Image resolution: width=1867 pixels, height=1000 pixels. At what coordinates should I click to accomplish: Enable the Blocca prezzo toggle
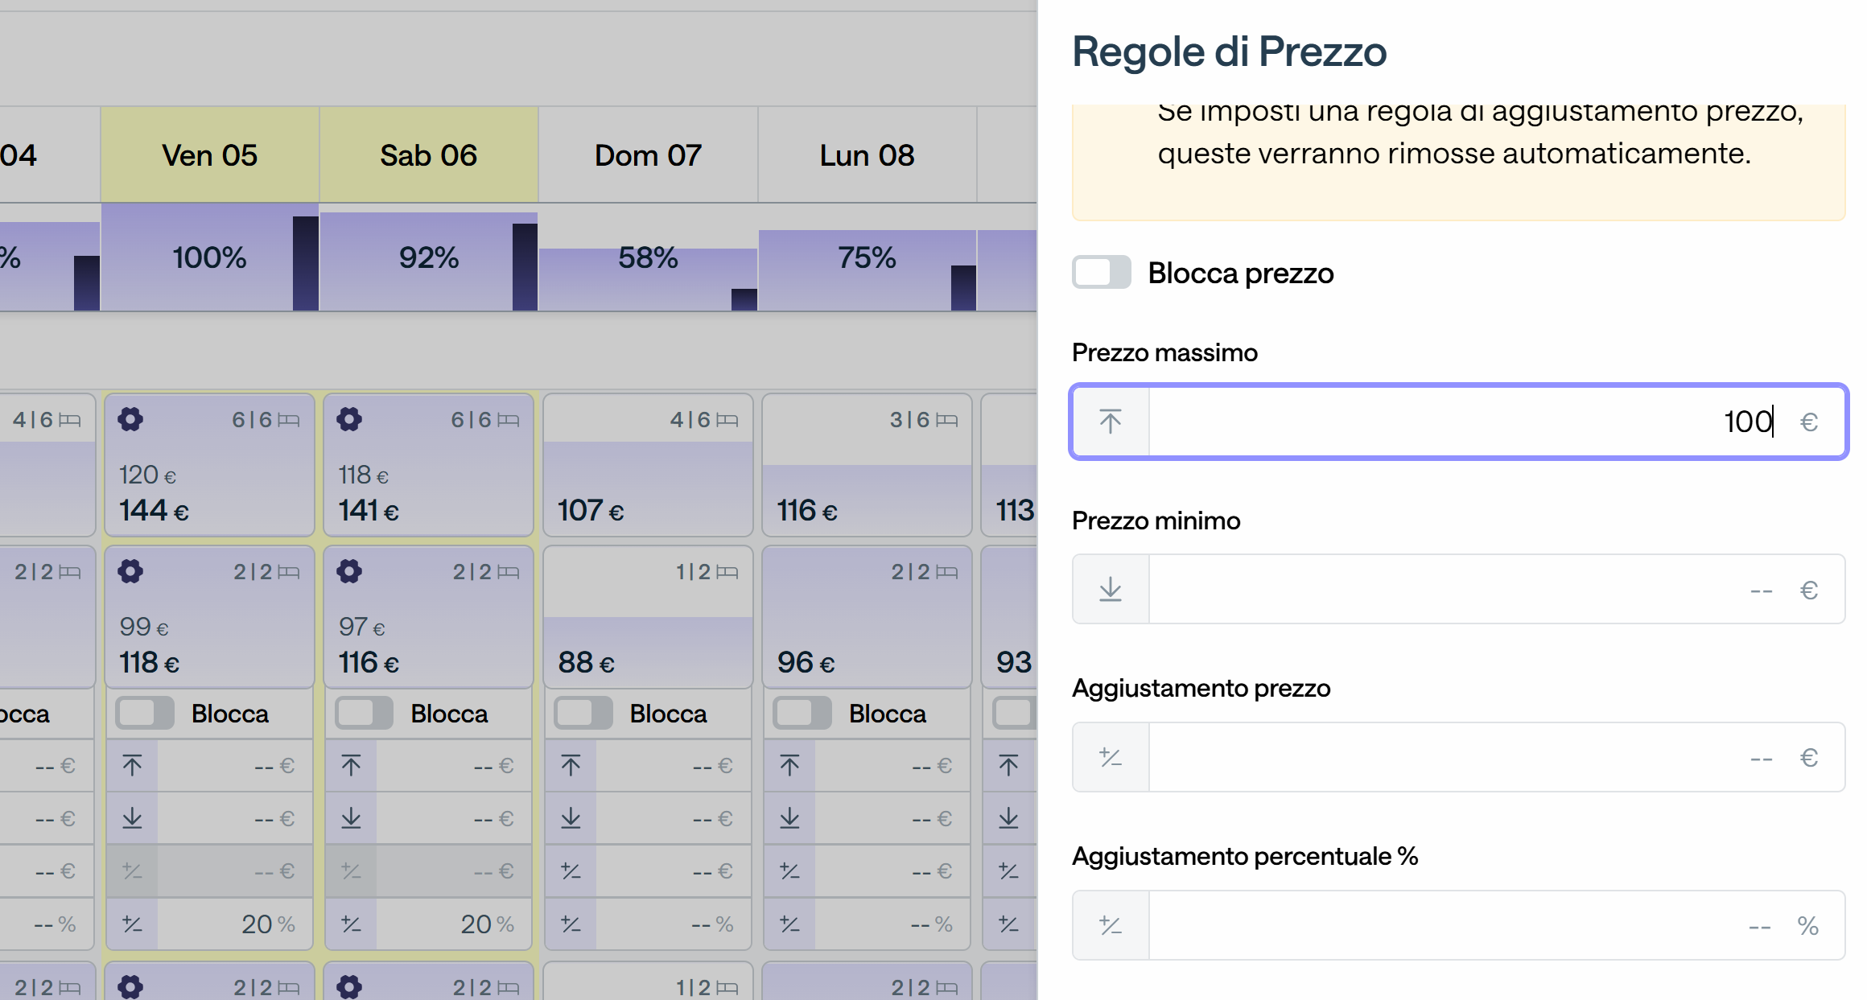click(1102, 272)
